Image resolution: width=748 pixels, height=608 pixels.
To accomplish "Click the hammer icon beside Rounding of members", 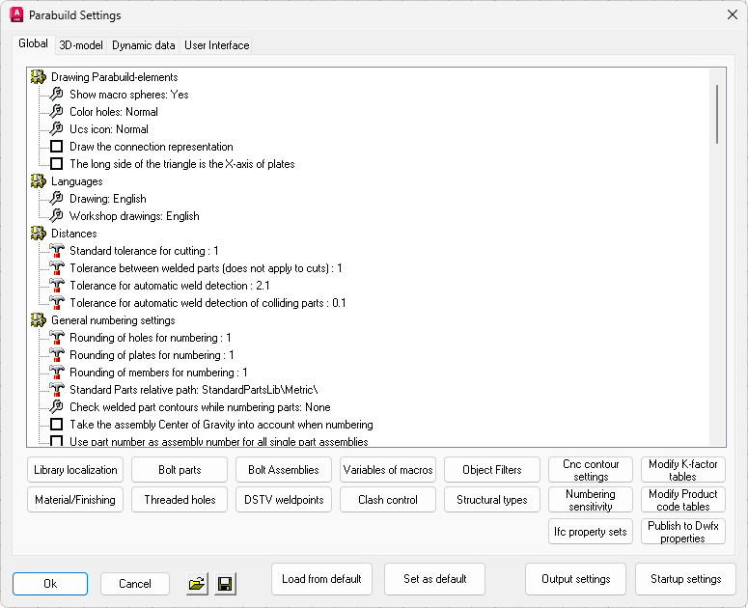I will [57, 372].
